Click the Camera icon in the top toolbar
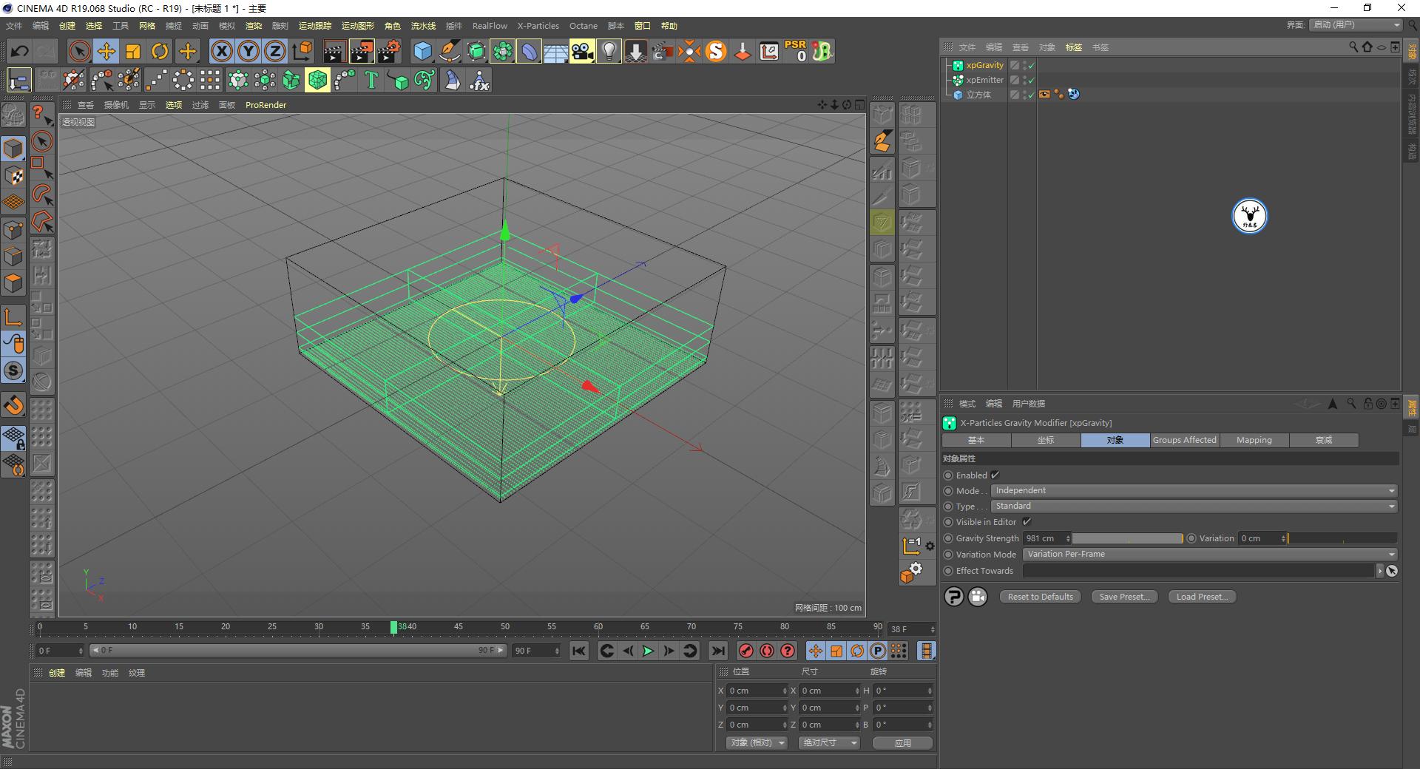This screenshot has height=769, width=1420. (582, 51)
